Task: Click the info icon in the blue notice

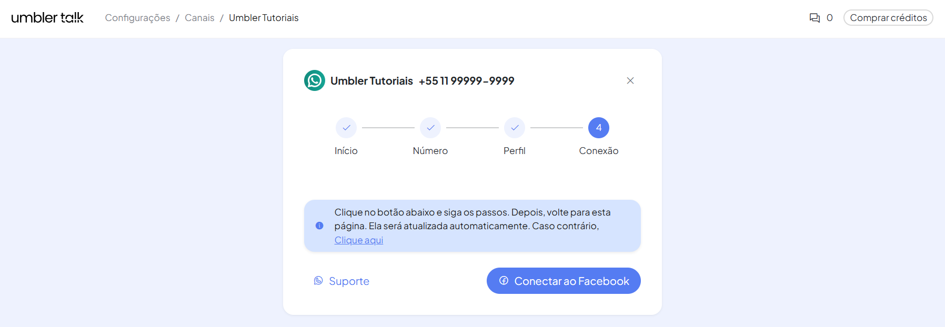Action: pyautogui.click(x=319, y=226)
